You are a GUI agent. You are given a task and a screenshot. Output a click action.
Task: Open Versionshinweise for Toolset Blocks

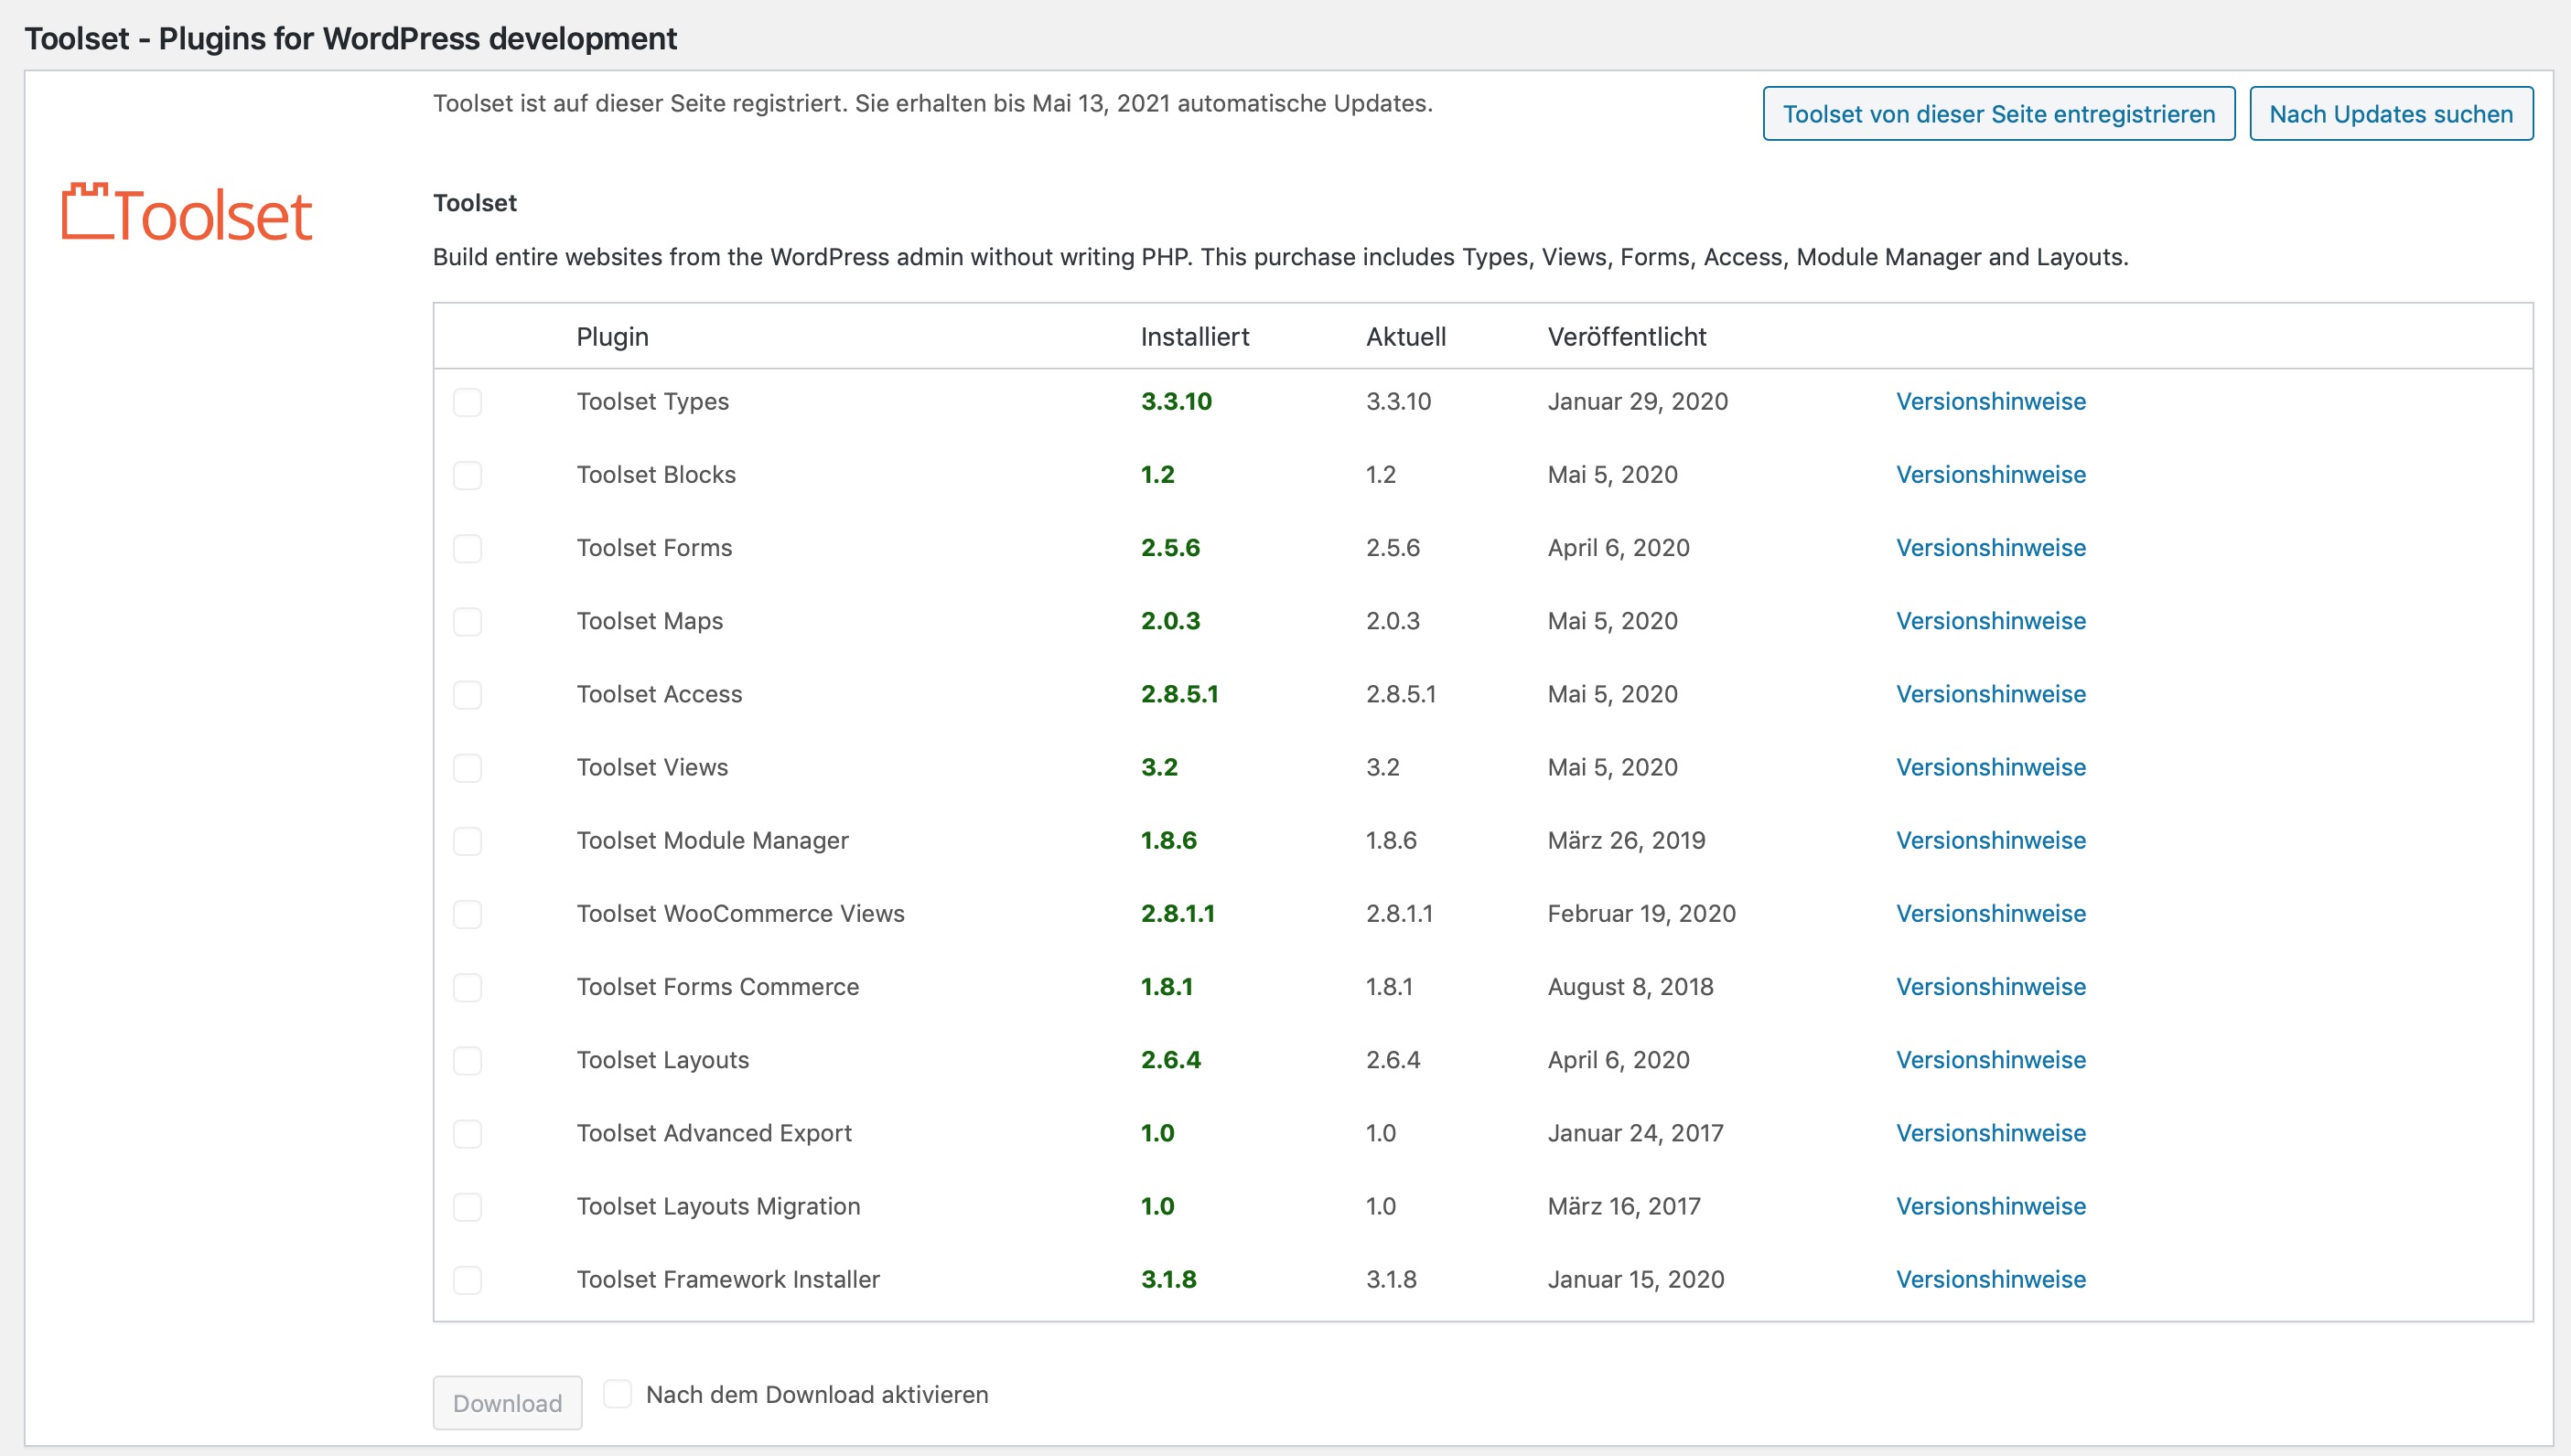[1991, 474]
